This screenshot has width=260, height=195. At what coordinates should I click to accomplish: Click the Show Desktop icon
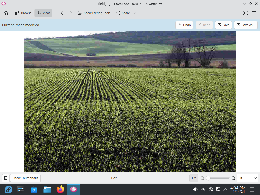(x=252, y=189)
